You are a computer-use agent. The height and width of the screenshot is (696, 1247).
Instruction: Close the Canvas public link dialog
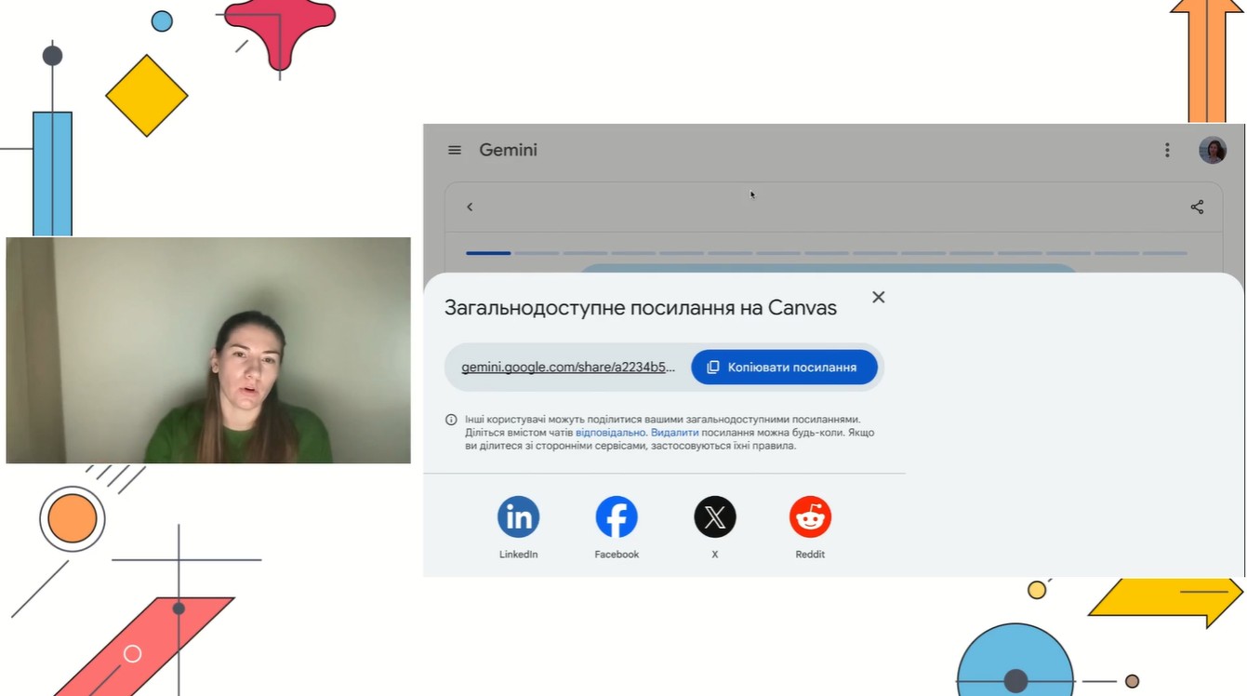878,297
